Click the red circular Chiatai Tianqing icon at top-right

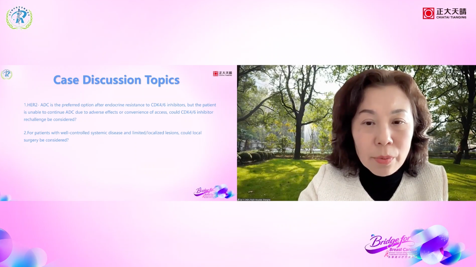428,13
